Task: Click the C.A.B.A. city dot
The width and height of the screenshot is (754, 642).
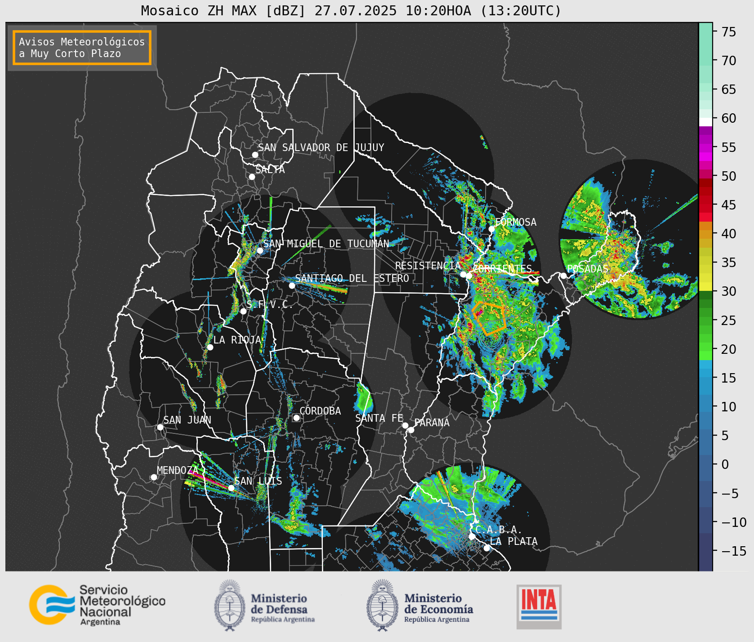Action: [x=472, y=536]
